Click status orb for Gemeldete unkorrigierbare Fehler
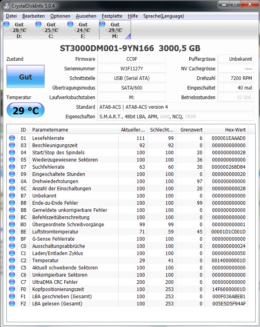 click(12, 210)
